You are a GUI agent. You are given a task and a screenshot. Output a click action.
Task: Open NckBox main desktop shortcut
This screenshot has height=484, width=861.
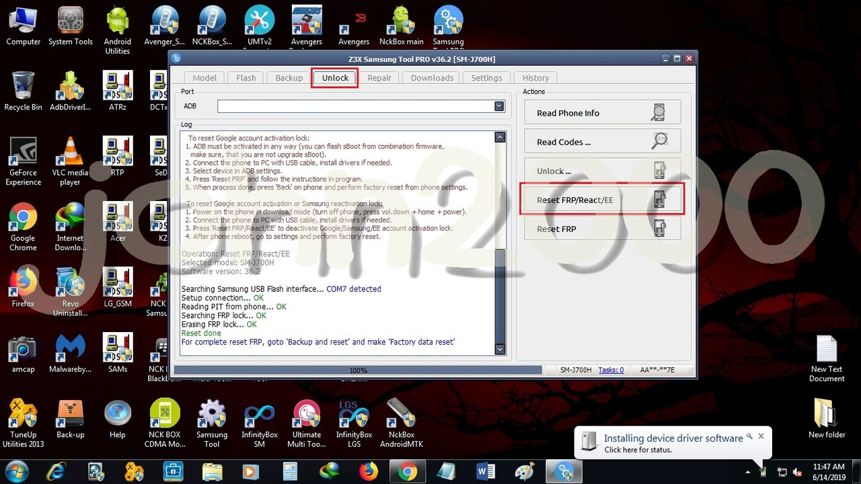pos(402,27)
